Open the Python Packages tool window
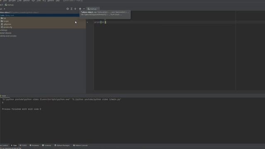The height and width of the screenshot is (149, 265). click(x=62, y=145)
